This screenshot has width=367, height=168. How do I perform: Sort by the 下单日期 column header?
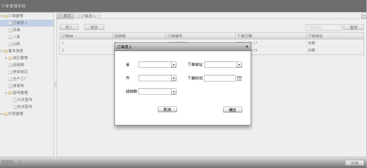(x=271, y=36)
